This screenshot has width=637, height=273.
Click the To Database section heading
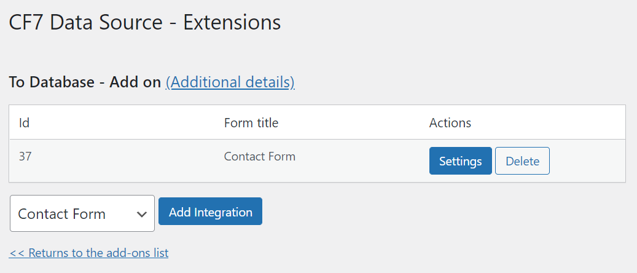coord(51,82)
